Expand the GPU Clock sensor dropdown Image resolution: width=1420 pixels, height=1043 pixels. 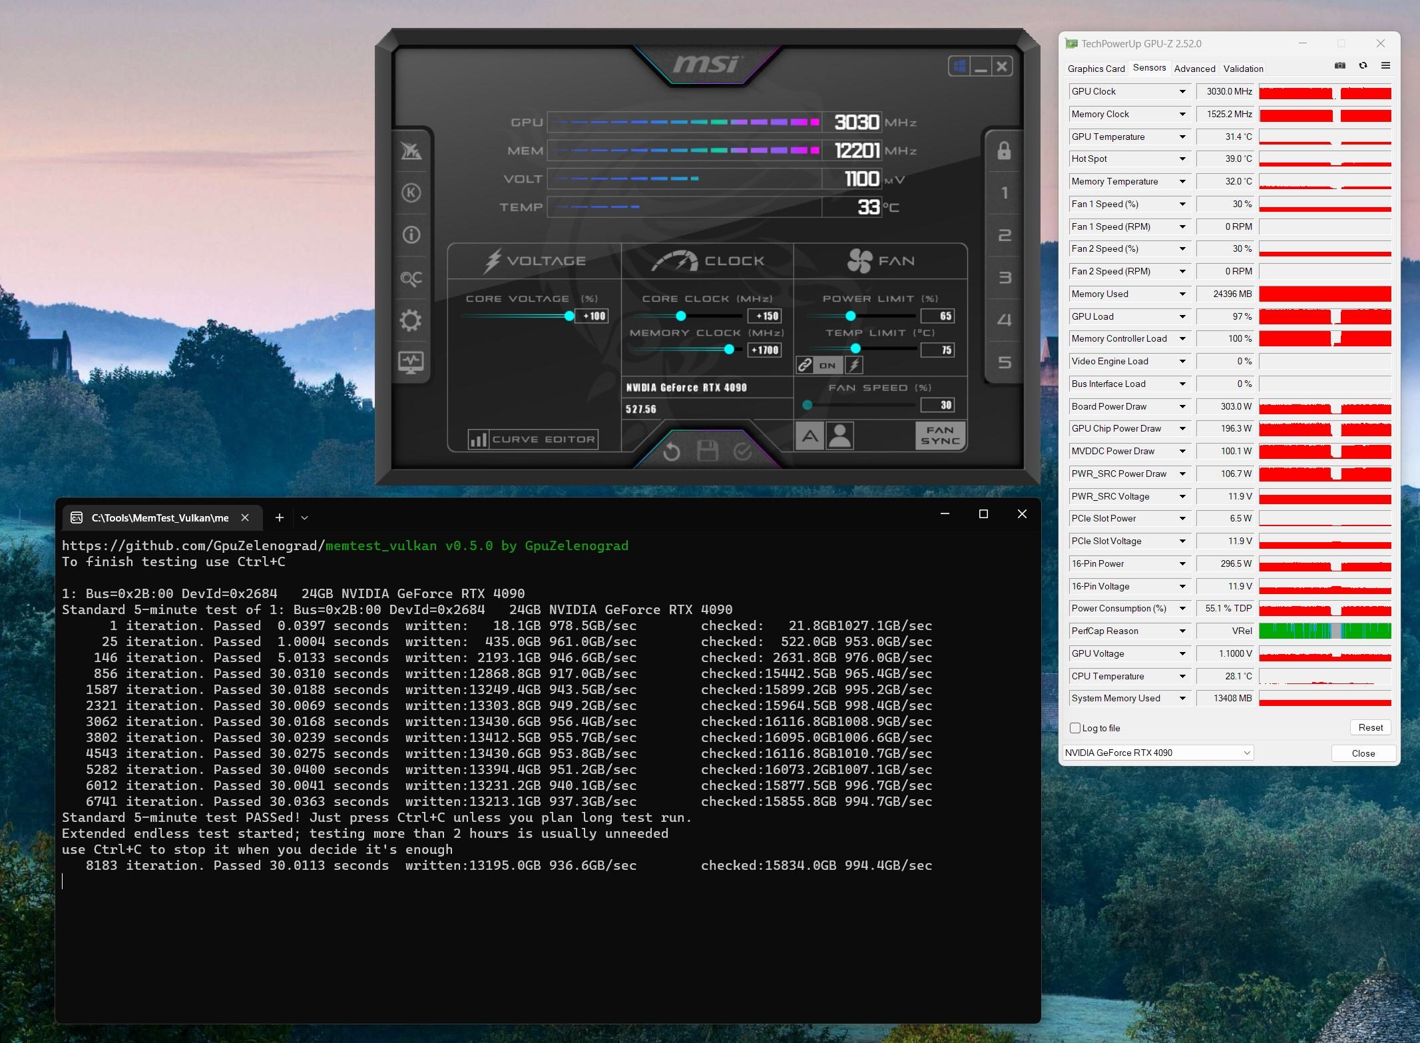(x=1182, y=92)
